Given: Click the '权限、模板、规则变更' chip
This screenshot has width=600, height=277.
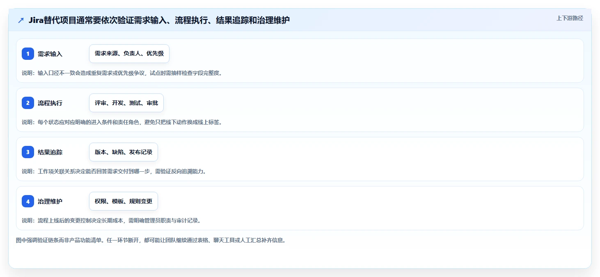Looking at the screenshot, I should coord(124,201).
